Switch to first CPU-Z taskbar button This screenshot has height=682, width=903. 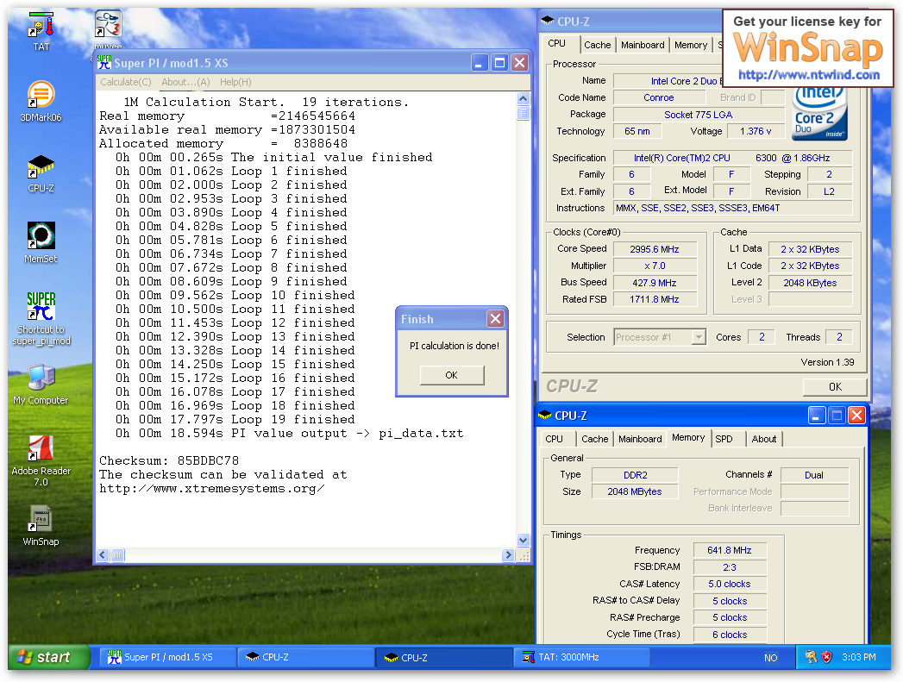pyautogui.click(x=306, y=657)
